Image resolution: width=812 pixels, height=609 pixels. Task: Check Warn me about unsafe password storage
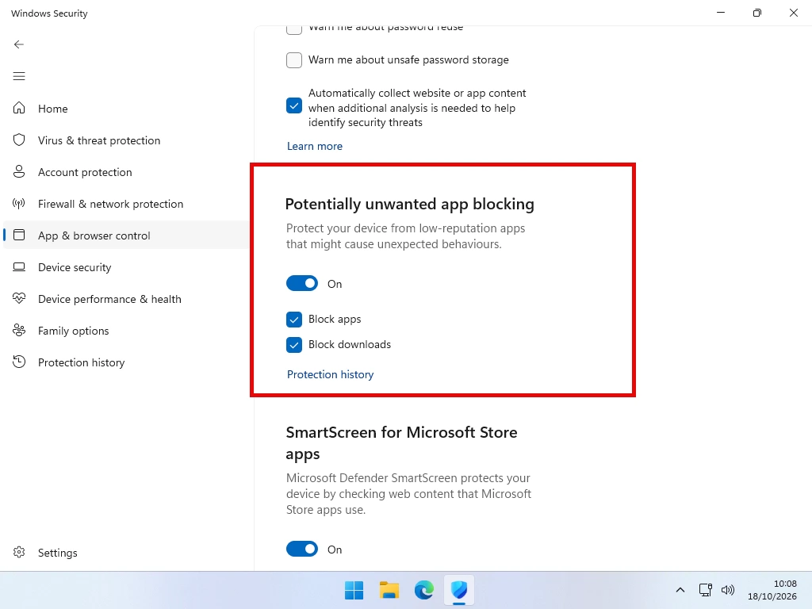coord(294,60)
